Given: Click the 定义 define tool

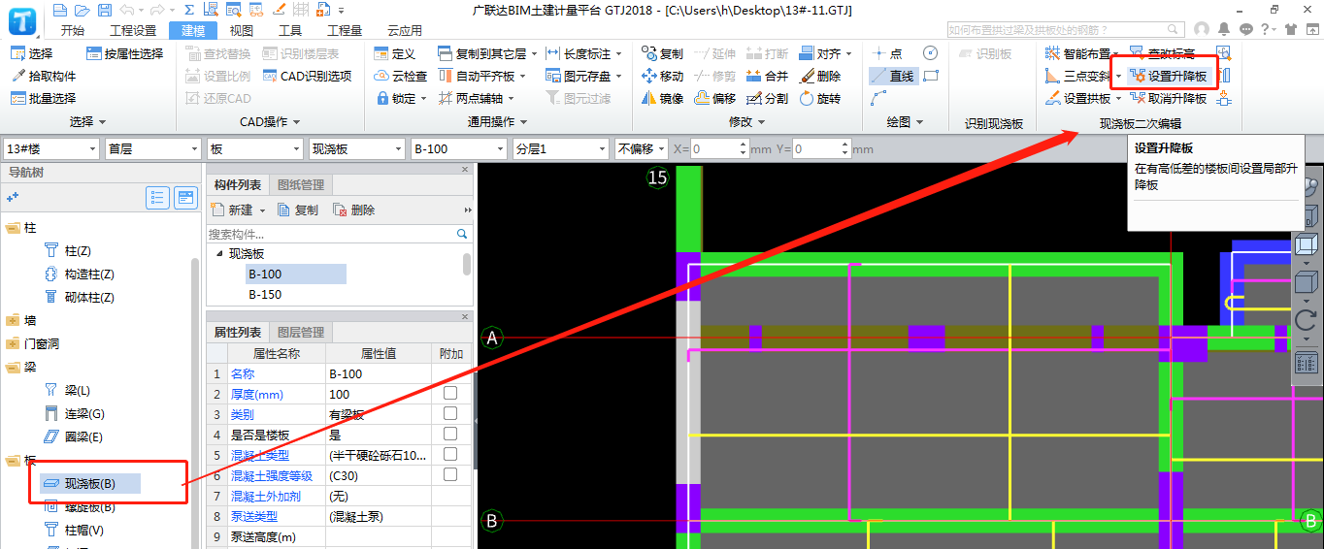Looking at the screenshot, I should click(395, 53).
